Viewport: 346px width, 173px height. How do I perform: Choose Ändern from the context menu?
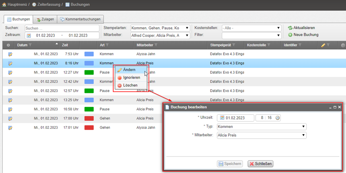coord(129,69)
